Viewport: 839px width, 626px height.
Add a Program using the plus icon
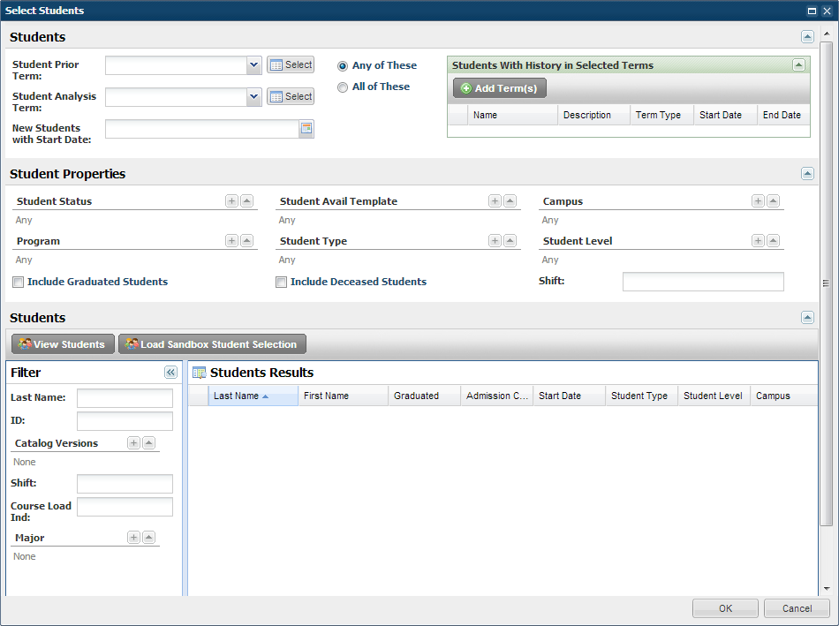click(x=231, y=241)
